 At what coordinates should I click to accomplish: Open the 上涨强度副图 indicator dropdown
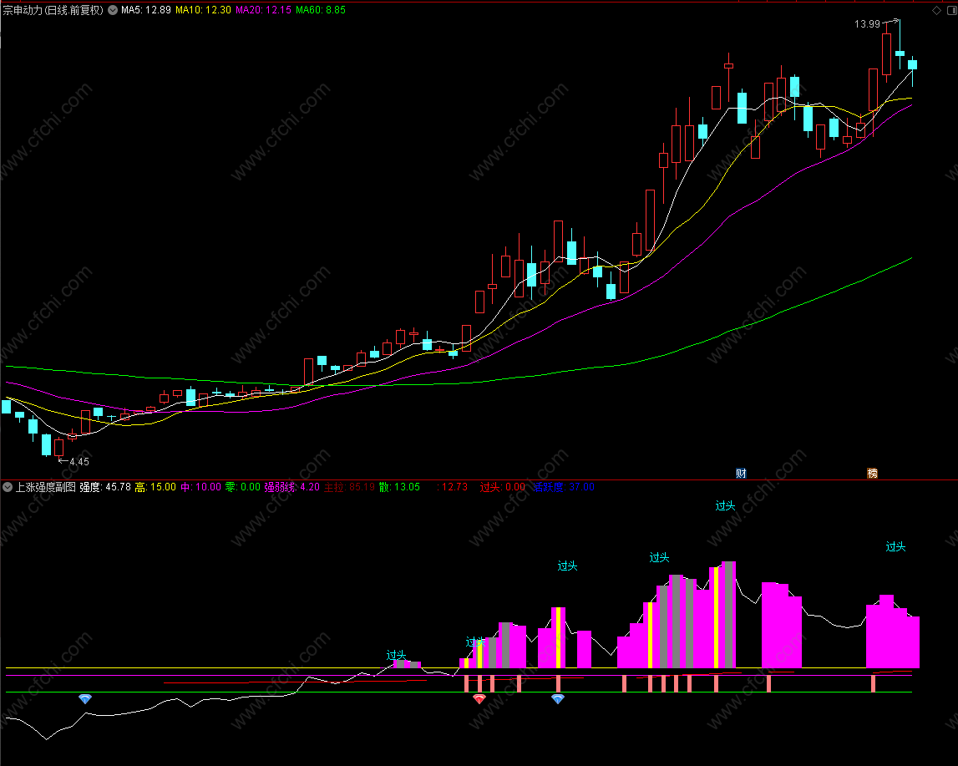pyautogui.click(x=8, y=487)
